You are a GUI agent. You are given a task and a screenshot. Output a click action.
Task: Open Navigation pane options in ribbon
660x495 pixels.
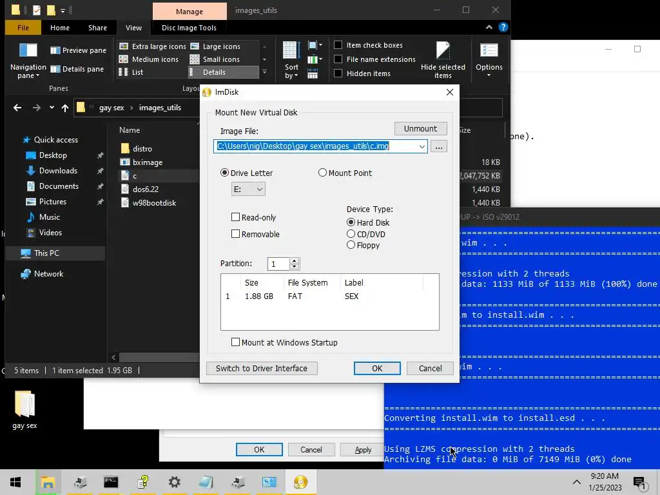(x=28, y=61)
